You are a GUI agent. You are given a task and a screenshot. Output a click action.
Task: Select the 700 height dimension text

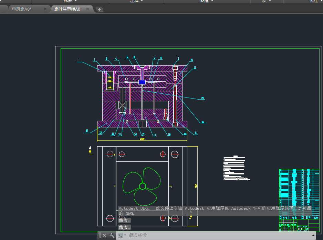[196, 186]
